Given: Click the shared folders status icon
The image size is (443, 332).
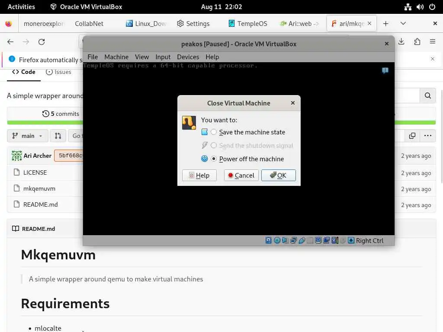Looking at the screenshot, I should tap(310, 240).
